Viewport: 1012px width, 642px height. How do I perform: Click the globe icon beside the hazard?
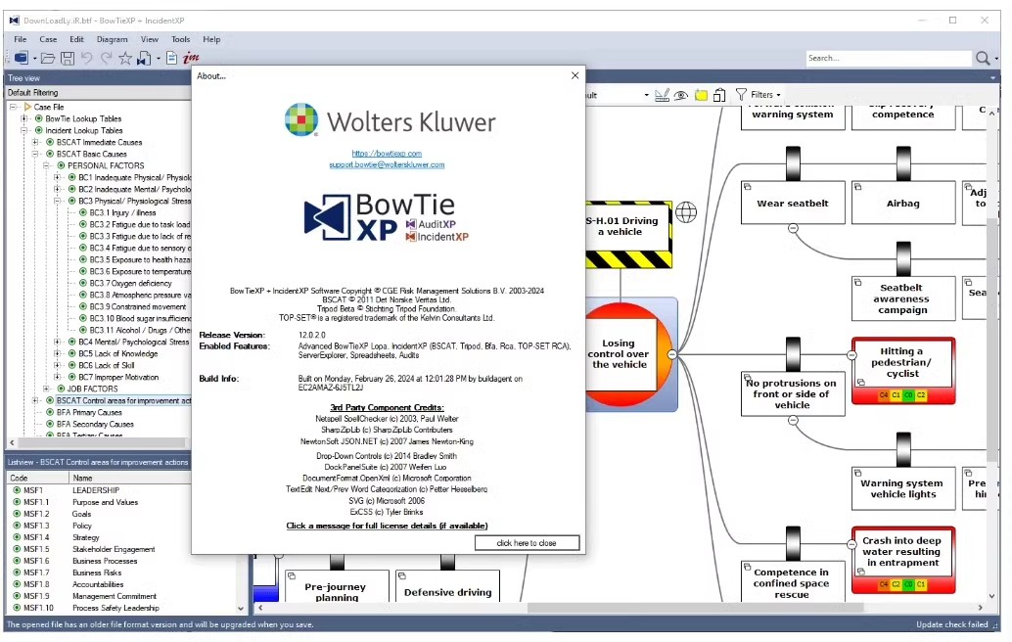(686, 211)
